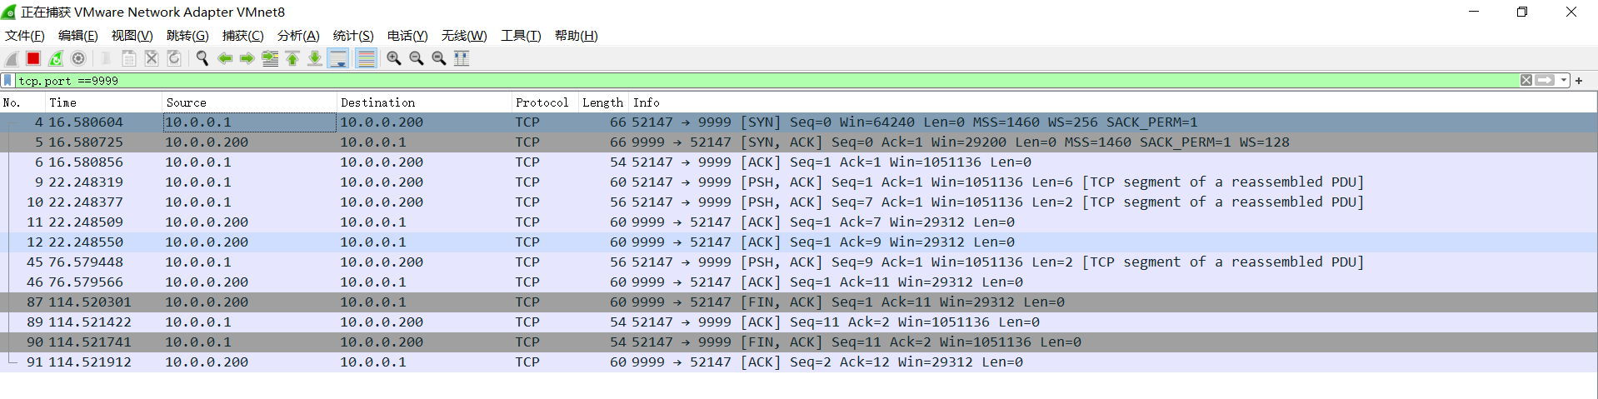Restart the current capture

tap(56, 58)
